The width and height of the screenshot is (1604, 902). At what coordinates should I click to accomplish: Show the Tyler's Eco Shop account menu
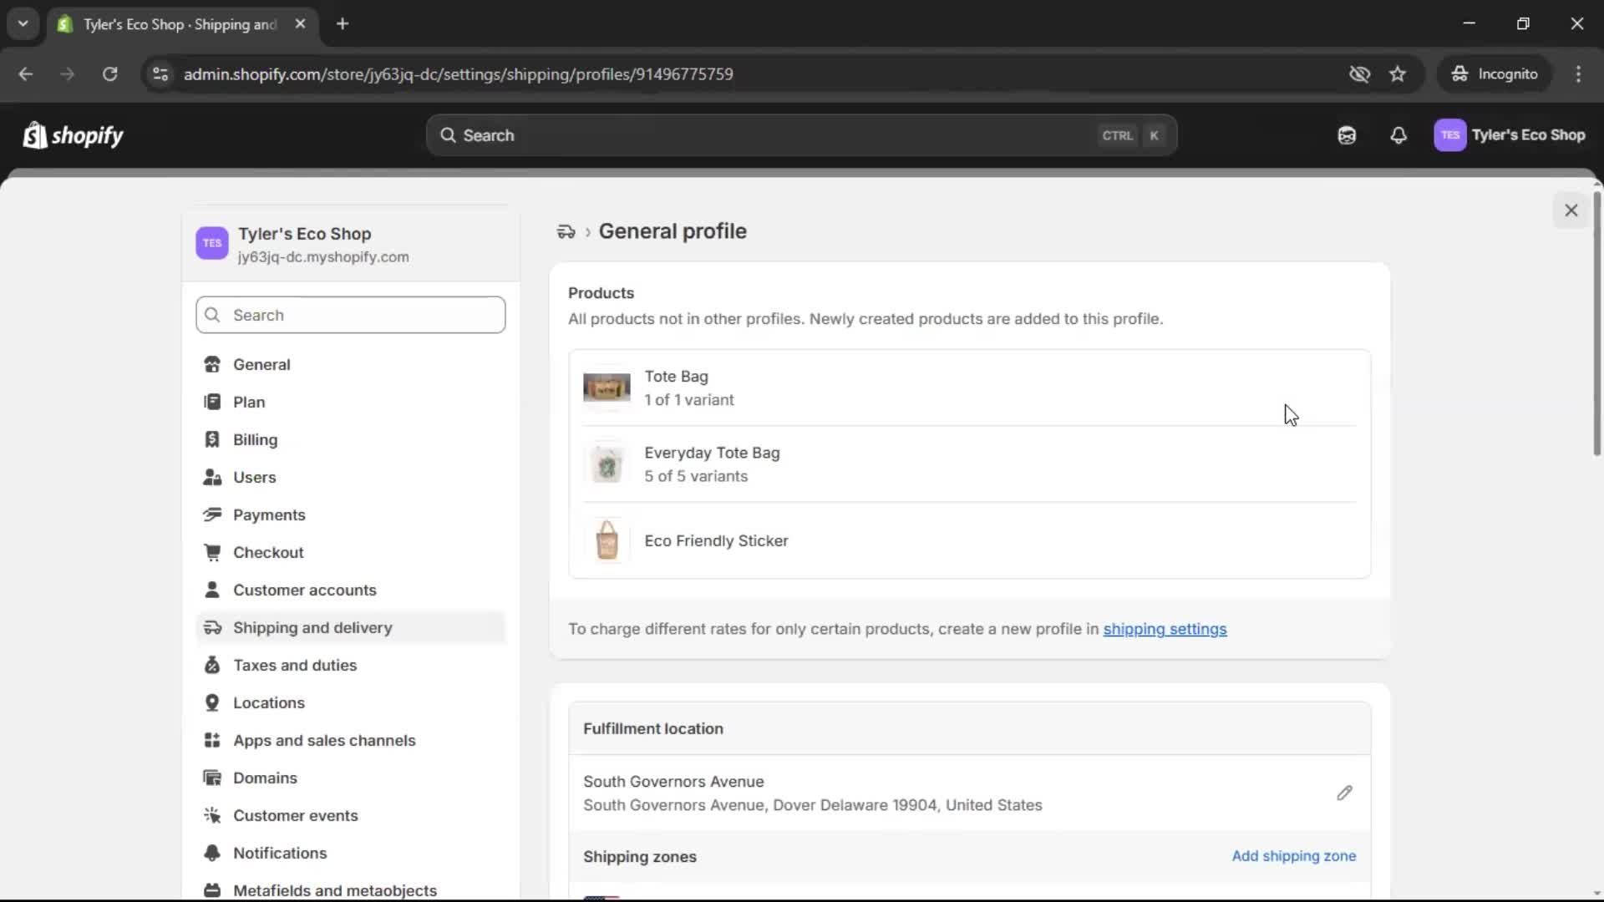tap(1510, 134)
